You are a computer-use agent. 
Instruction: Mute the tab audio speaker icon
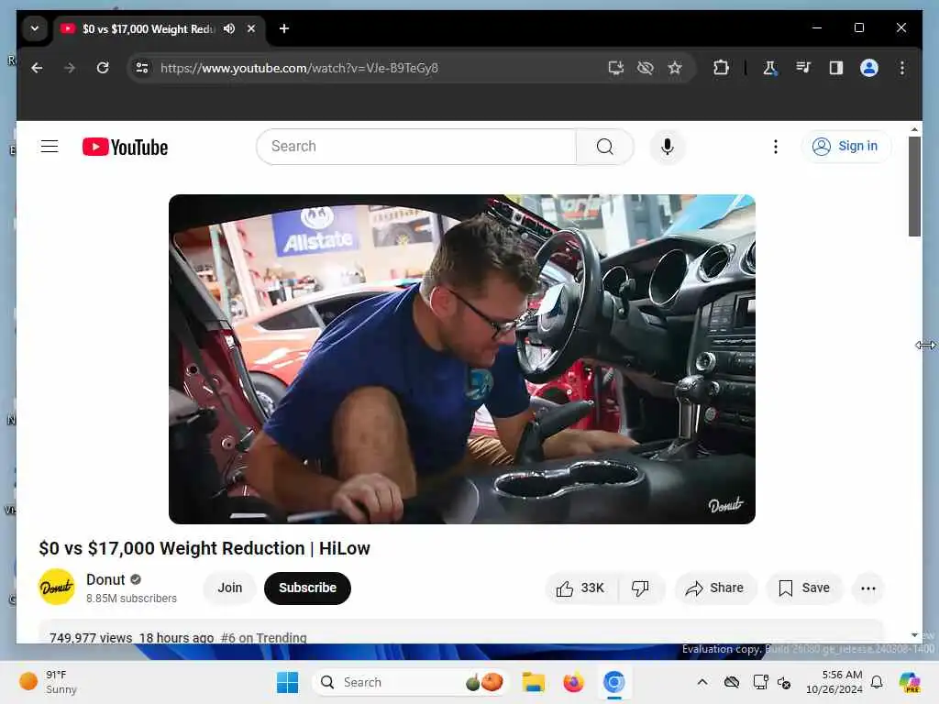(229, 28)
